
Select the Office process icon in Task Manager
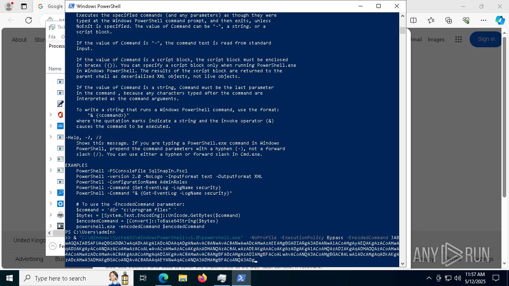point(60,115)
